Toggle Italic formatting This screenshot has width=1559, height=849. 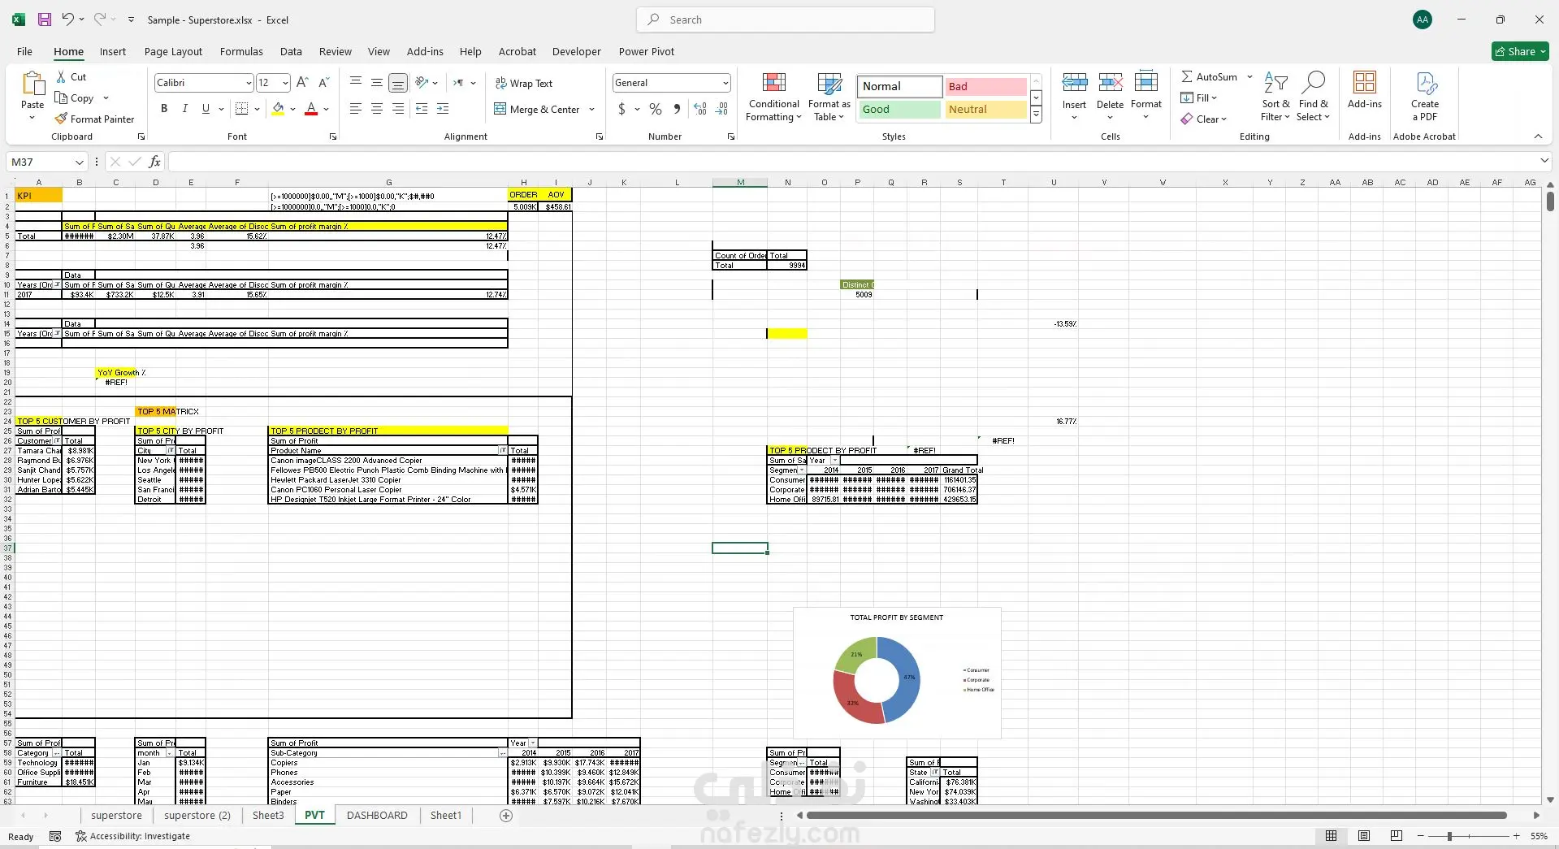(184, 109)
